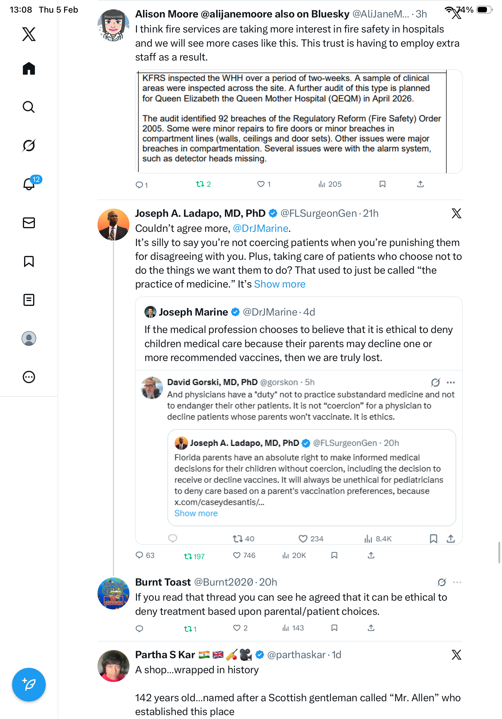Open the More menu in sidebar
The image size is (502, 719).
click(29, 377)
